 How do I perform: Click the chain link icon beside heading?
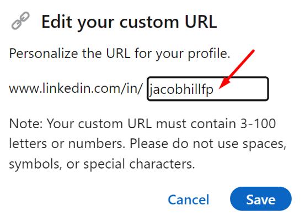point(20,21)
